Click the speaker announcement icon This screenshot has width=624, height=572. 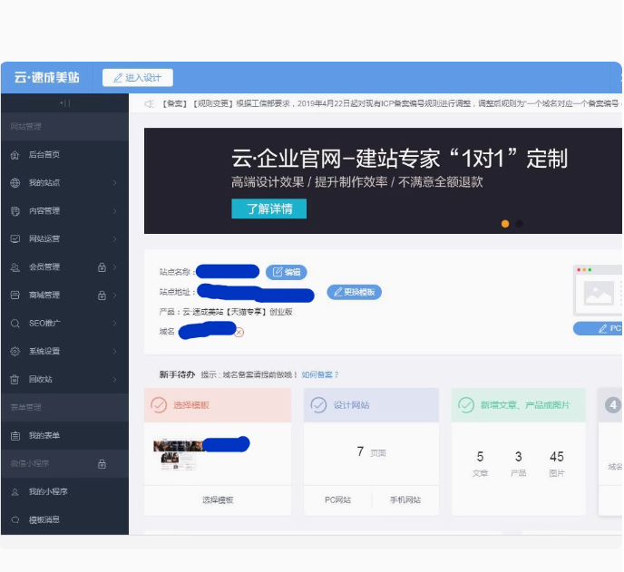point(150,104)
